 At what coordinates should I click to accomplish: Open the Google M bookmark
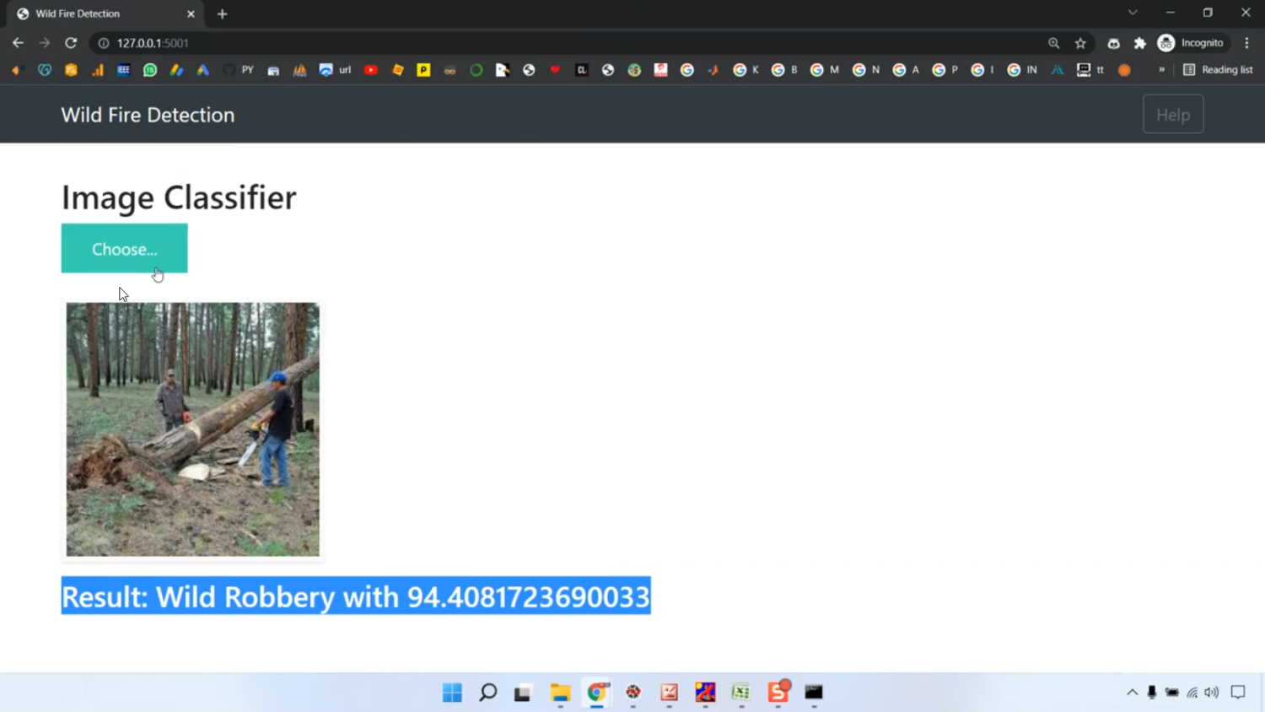tap(825, 70)
